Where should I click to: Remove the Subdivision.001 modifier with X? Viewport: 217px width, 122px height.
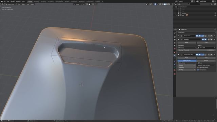coord(215,55)
